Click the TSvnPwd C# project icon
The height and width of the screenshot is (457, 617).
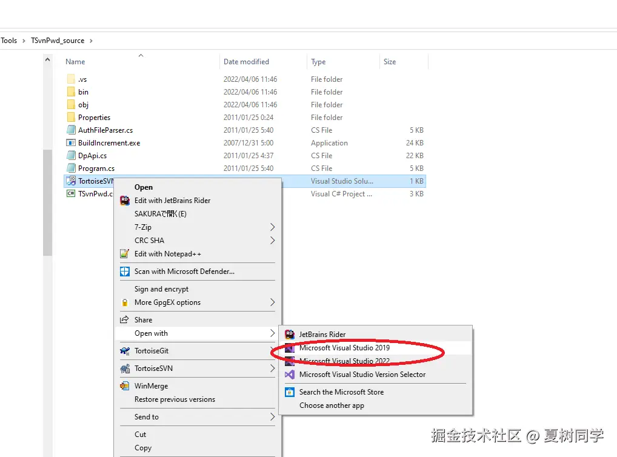coord(71,194)
